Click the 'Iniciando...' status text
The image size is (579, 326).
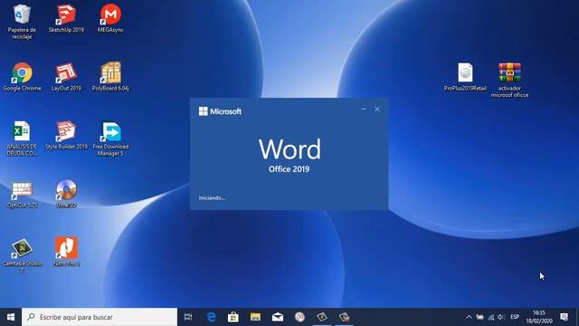(x=212, y=198)
